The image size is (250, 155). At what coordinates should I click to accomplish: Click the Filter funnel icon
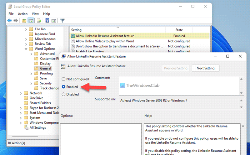point(62,21)
